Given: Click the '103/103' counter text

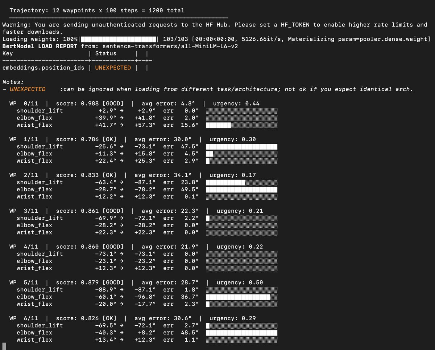Looking at the screenshot, I should (176, 39).
